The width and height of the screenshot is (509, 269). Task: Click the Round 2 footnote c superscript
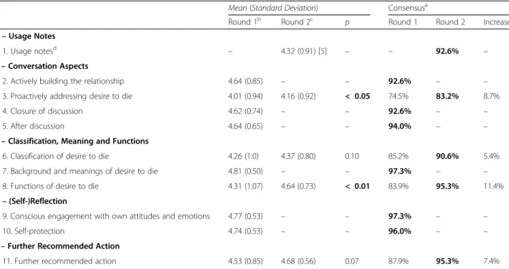click(312, 19)
